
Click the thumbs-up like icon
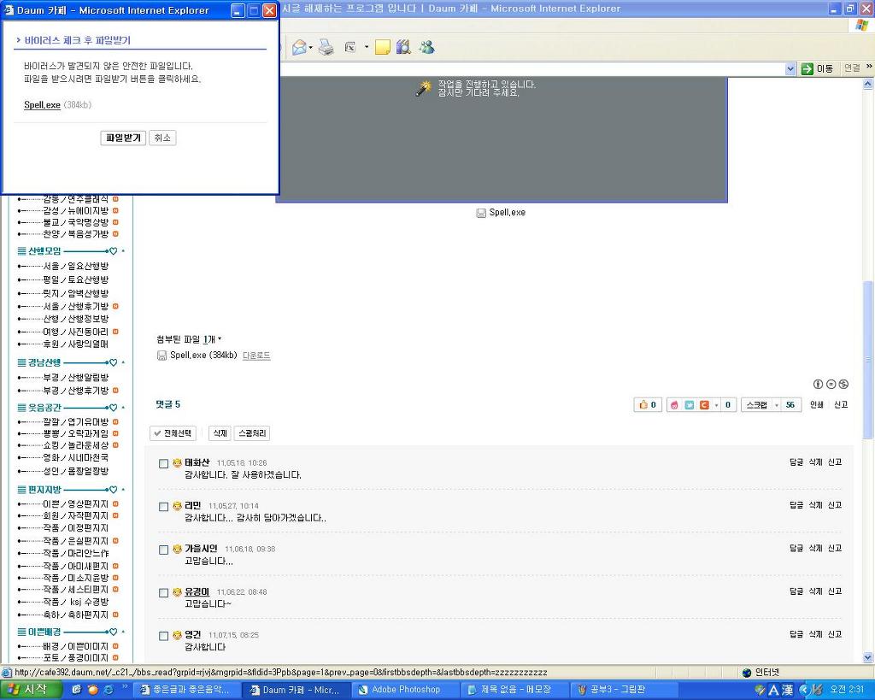point(643,404)
